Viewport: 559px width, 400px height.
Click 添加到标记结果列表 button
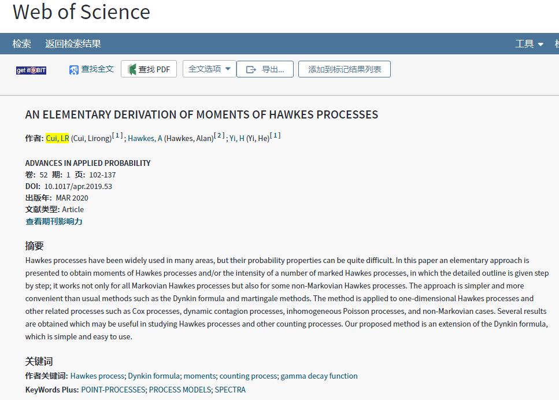click(345, 69)
